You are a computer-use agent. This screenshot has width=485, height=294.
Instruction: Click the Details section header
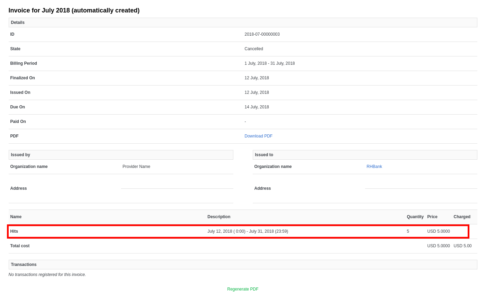point(18,23)
